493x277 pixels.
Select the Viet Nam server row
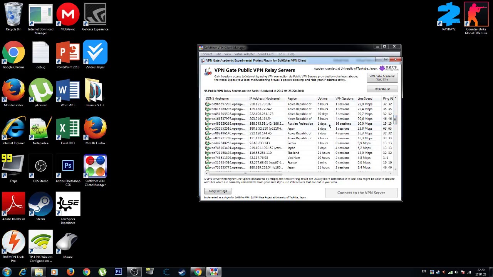click(298, 158)
